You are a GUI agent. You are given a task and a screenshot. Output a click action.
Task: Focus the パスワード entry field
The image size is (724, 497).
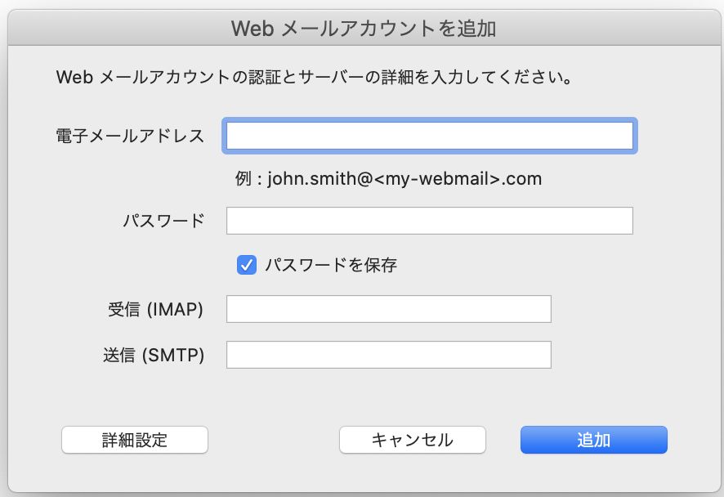(x=428, y=220)
